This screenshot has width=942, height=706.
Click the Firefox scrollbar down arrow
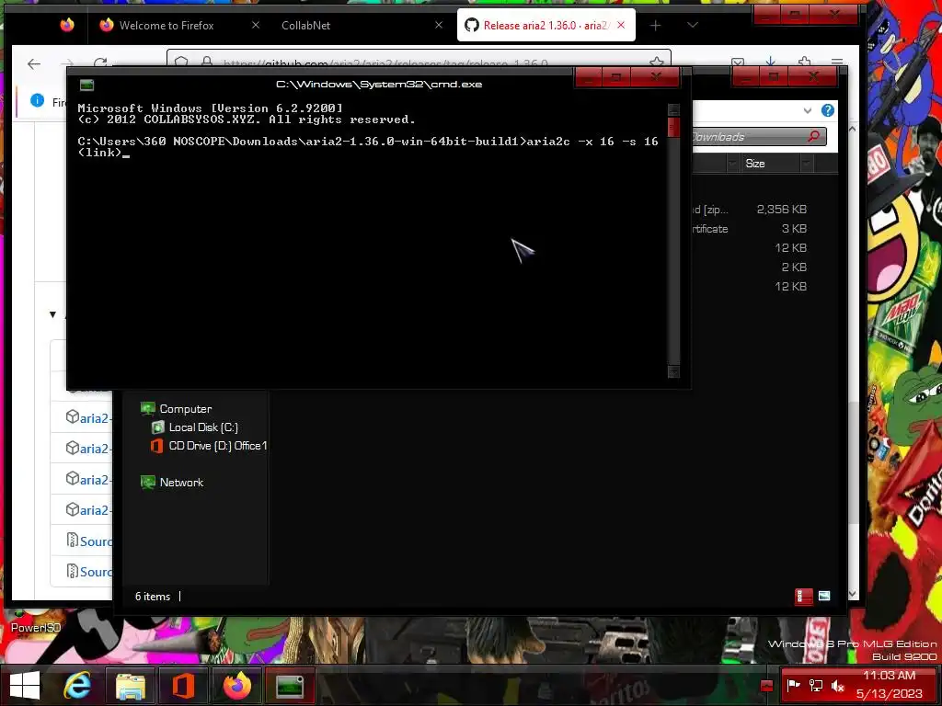pyautogui.click(x=853, y=594)
